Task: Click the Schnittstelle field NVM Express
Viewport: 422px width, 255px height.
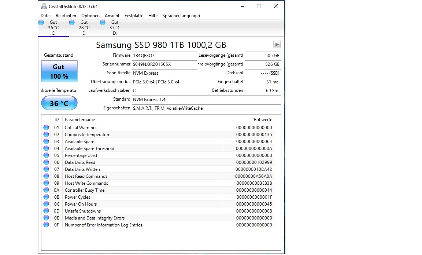Action: coord(165,73)
